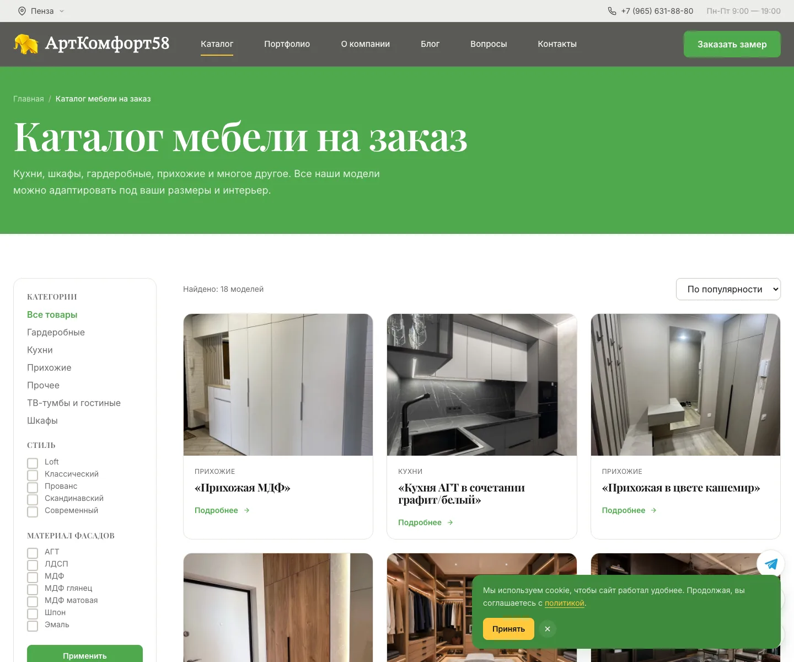The height and width of the screenshot is (662, 794).
Task: Click the arrow icon under «Прихожая МДФ»
Action: [247, 510]
